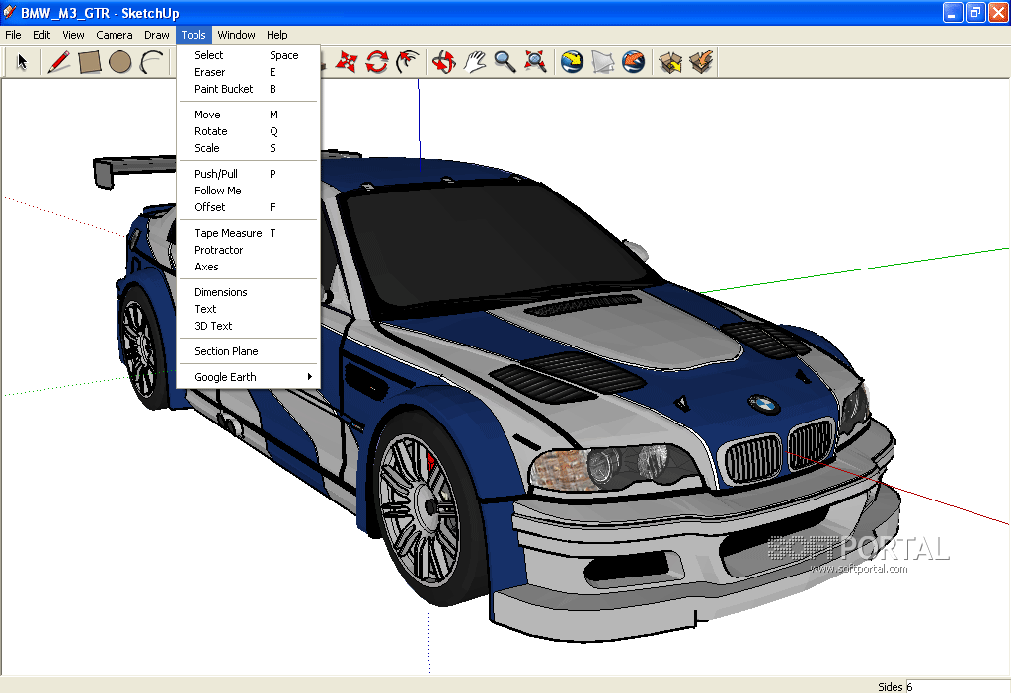Choose Rotate from the Tools menu
Image resolution: width=1011 pixels, height=693 pixels.
coord(248,131)
